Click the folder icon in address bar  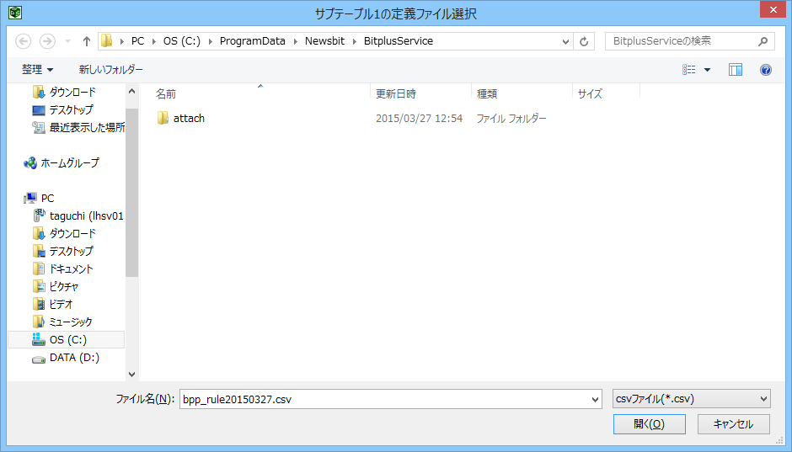106,41
